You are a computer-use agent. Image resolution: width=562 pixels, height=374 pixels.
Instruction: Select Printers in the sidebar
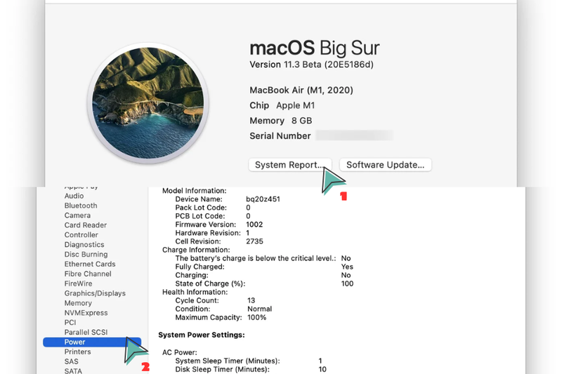point(77,352)
